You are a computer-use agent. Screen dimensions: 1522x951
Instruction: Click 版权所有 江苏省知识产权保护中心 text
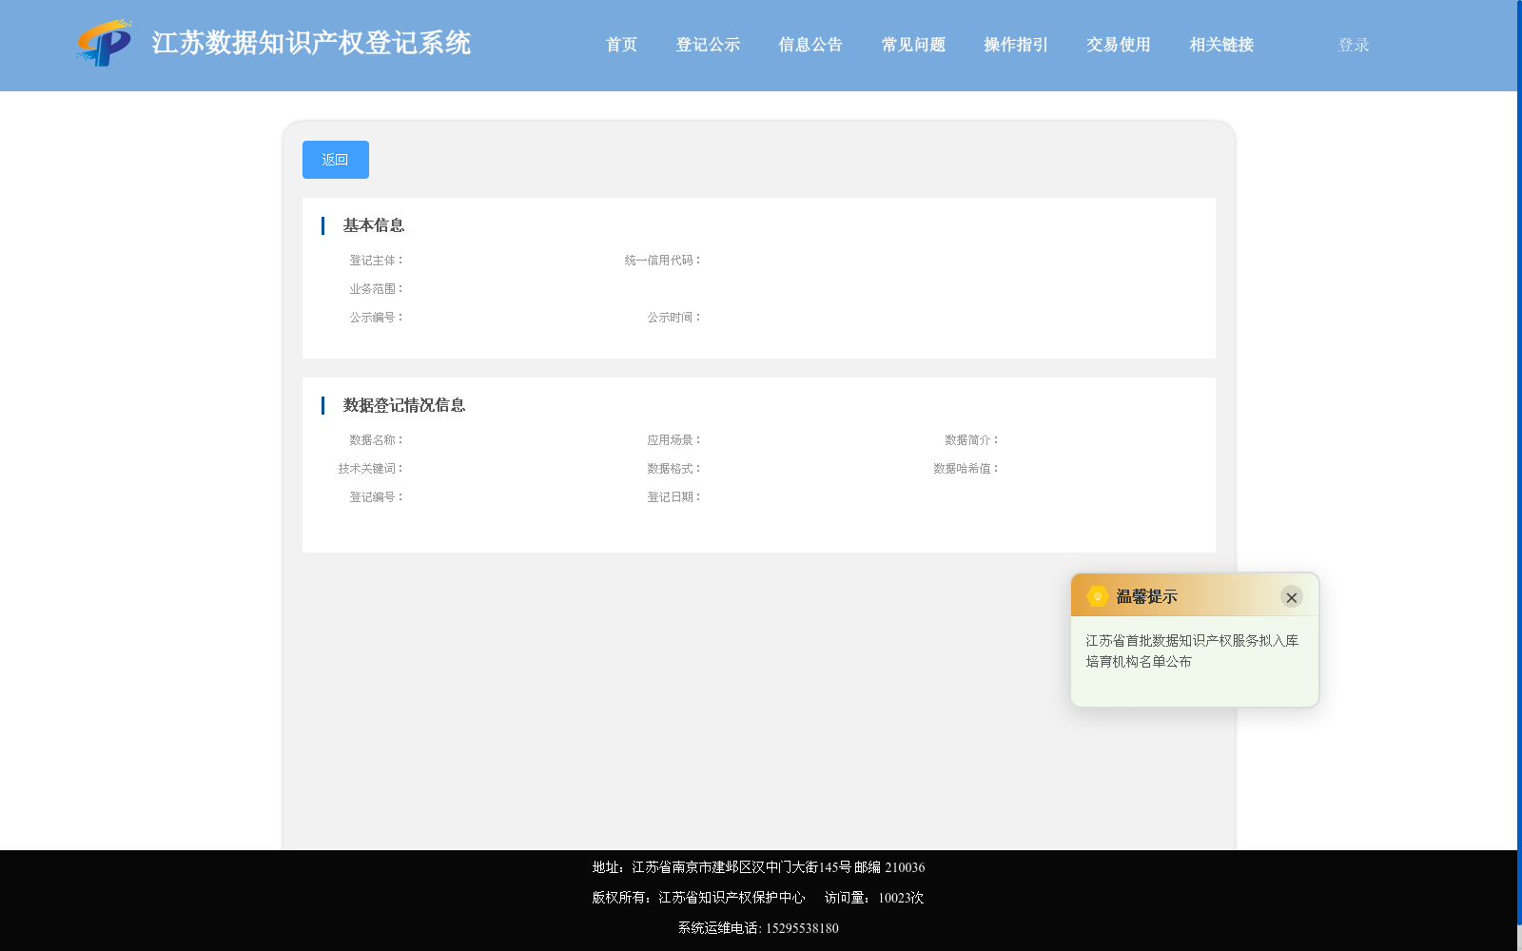click(x=698, y=898)
